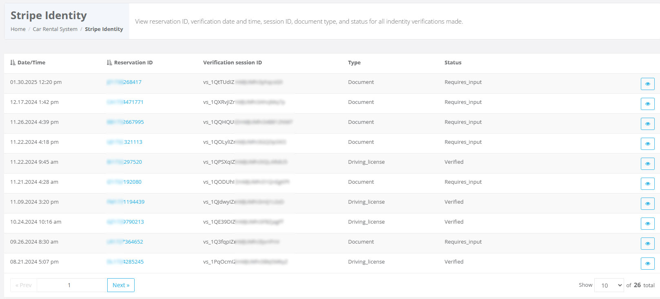Image resolution: width=660 pixels, height=299 pixels.
Task: Open reservation ending in 364652
Action: [125, 242]
